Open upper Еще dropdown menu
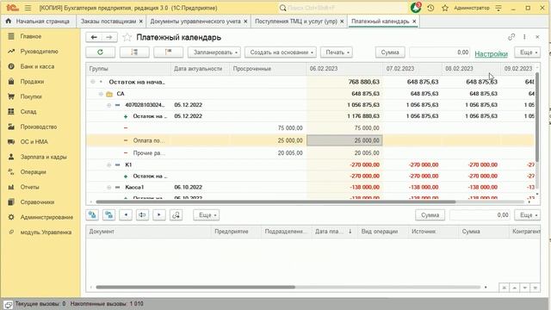This screenshot has height=310, width=551. point(528,52)
